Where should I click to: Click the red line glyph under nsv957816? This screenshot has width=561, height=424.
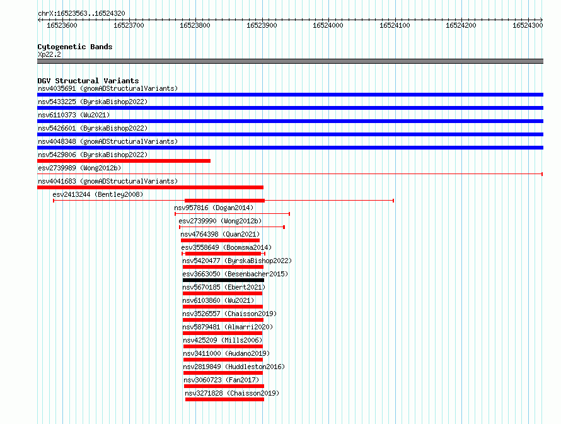[x=233, y=214]
